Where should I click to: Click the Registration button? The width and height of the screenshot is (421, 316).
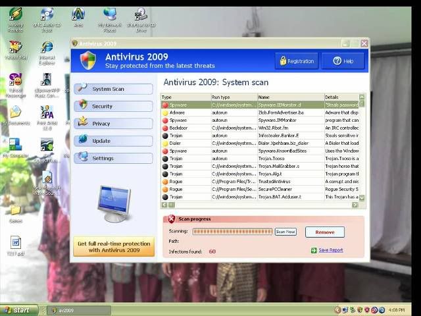click(297, 61)
